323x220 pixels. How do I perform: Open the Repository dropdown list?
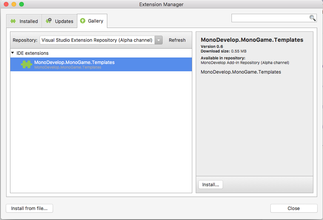point(101,40)
